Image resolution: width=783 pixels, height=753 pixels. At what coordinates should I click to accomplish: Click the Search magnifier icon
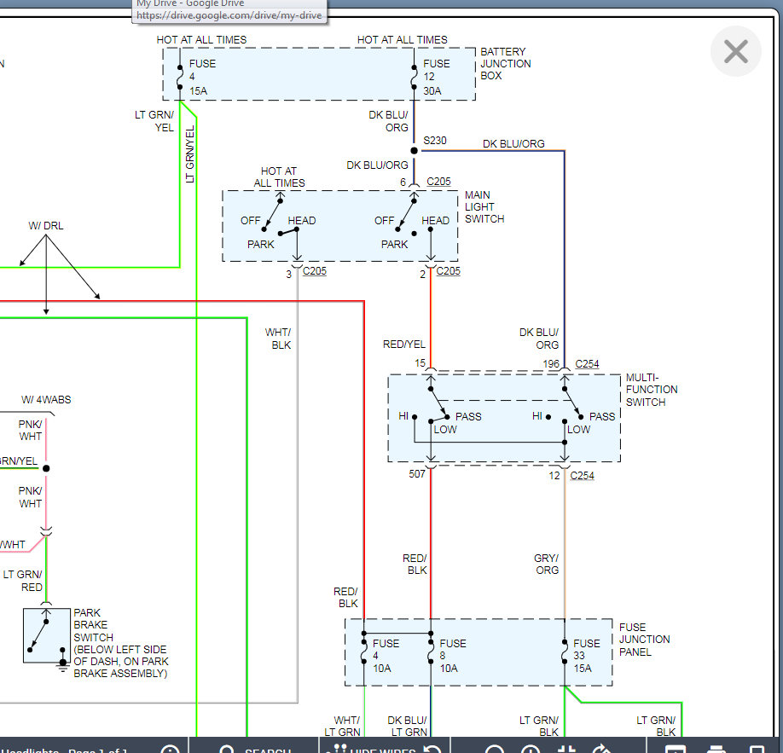(227, 750)
